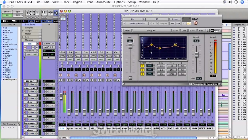Click the horizontal zoom in arrow
This screenshot has height=140, width=248.
[37, 13]
